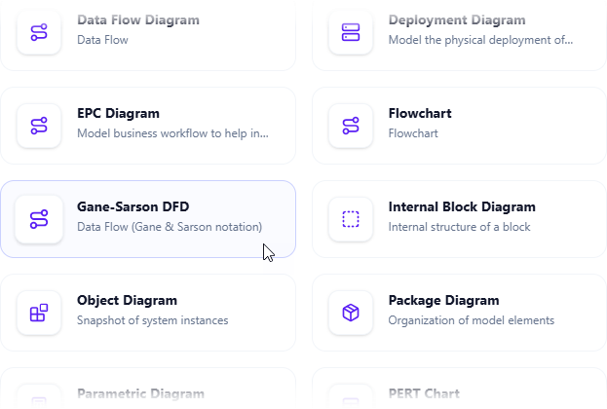This screenshot has width=607, height=409.
Task: Select the EPC Diagram icon
Action: 39,126
